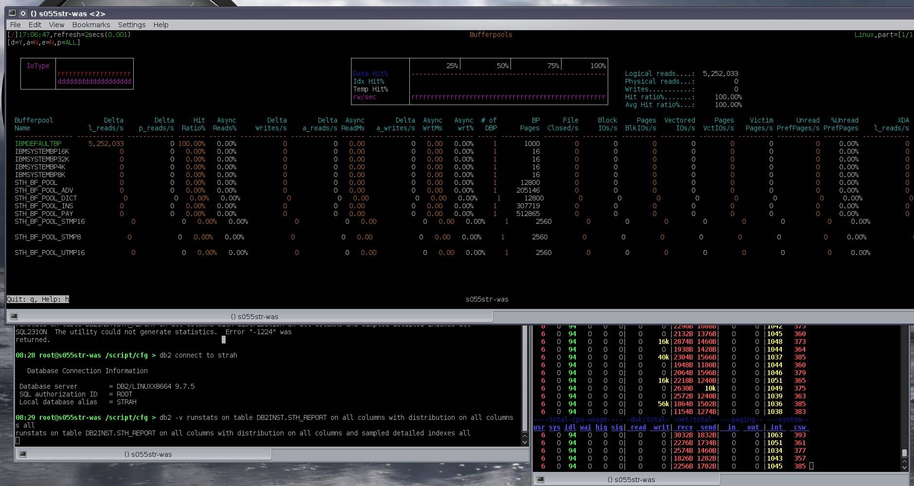Click the scroll-down arrow of the db2 terminal scrollbar
Screen dimensions: 914x486
525,442
